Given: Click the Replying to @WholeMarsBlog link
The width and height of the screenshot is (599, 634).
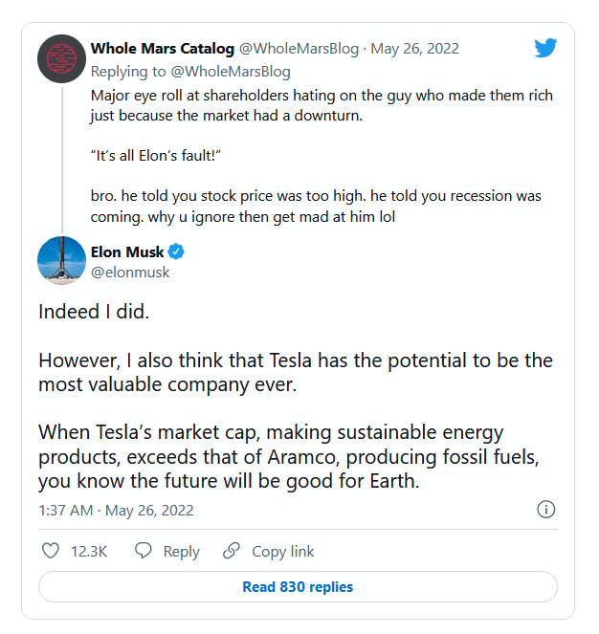Looking at the screenshot, I should pos(190,72).
